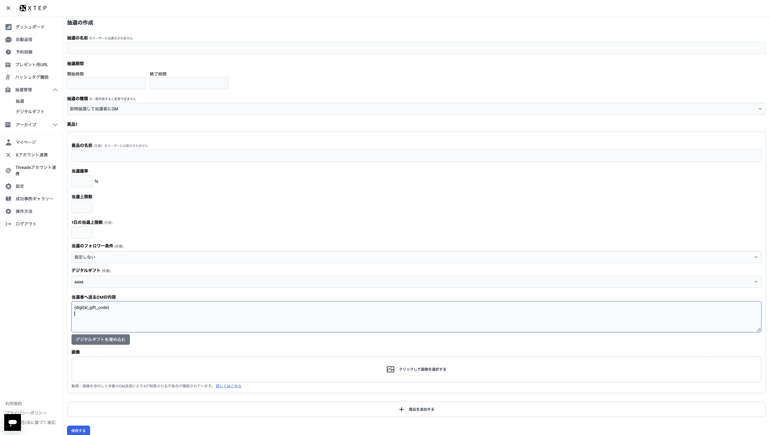The width and height of the screenshot is (770, 435).
Task: Click クリックして画像を選択する text
Action: (x=422, y=369)
